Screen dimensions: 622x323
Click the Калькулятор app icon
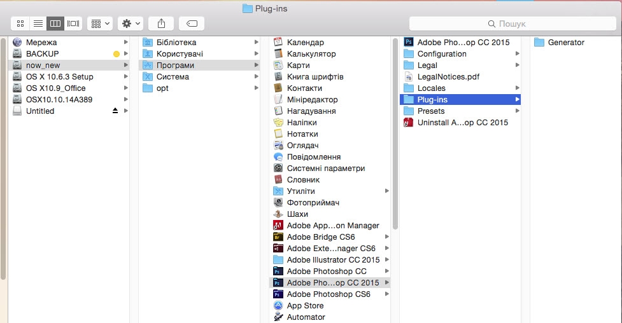click(x=278, y=53)
